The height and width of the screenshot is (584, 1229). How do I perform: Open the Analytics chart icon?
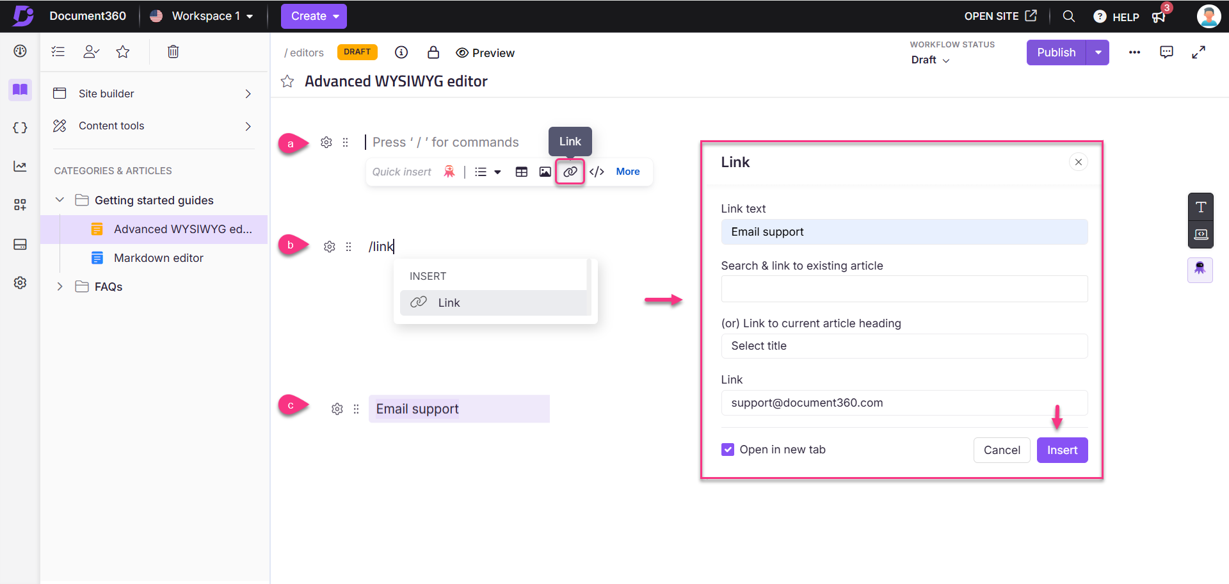point(20,166)
